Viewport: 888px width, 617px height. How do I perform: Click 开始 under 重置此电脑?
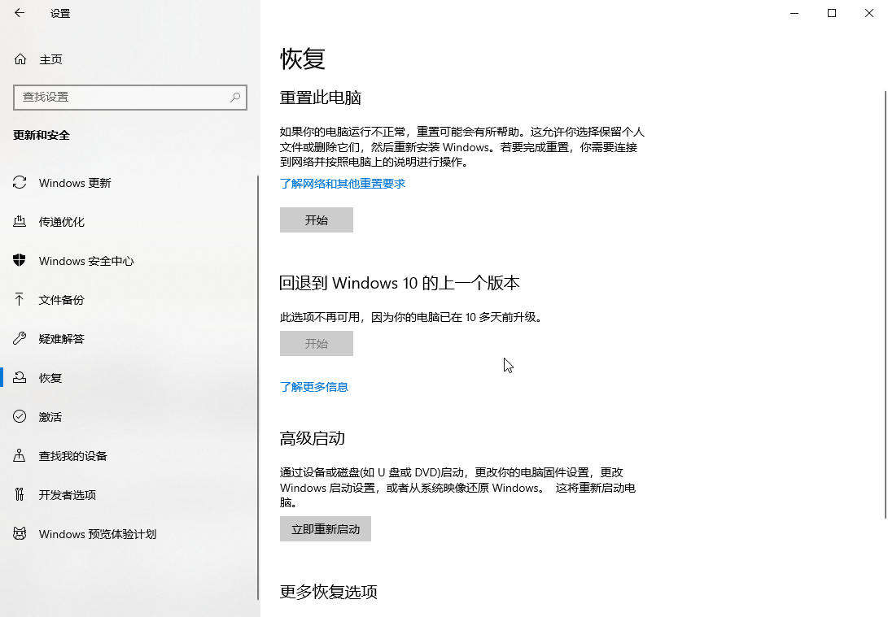pos(317,220)
